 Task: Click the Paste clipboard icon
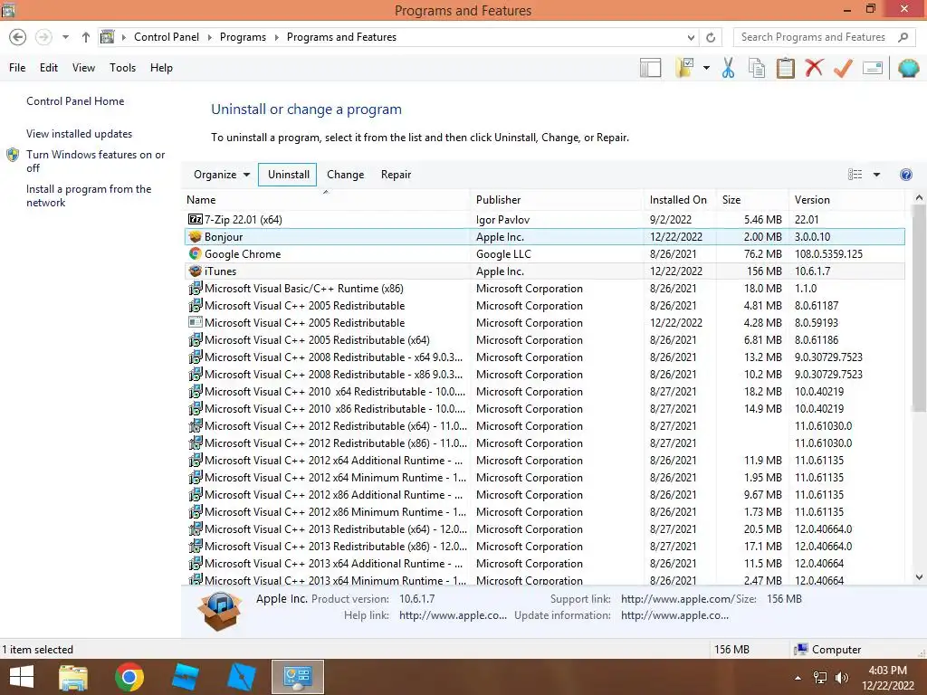785,68
